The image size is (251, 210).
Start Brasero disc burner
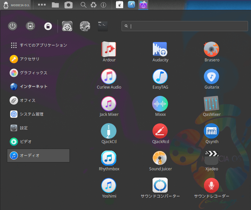pos(211,49)
